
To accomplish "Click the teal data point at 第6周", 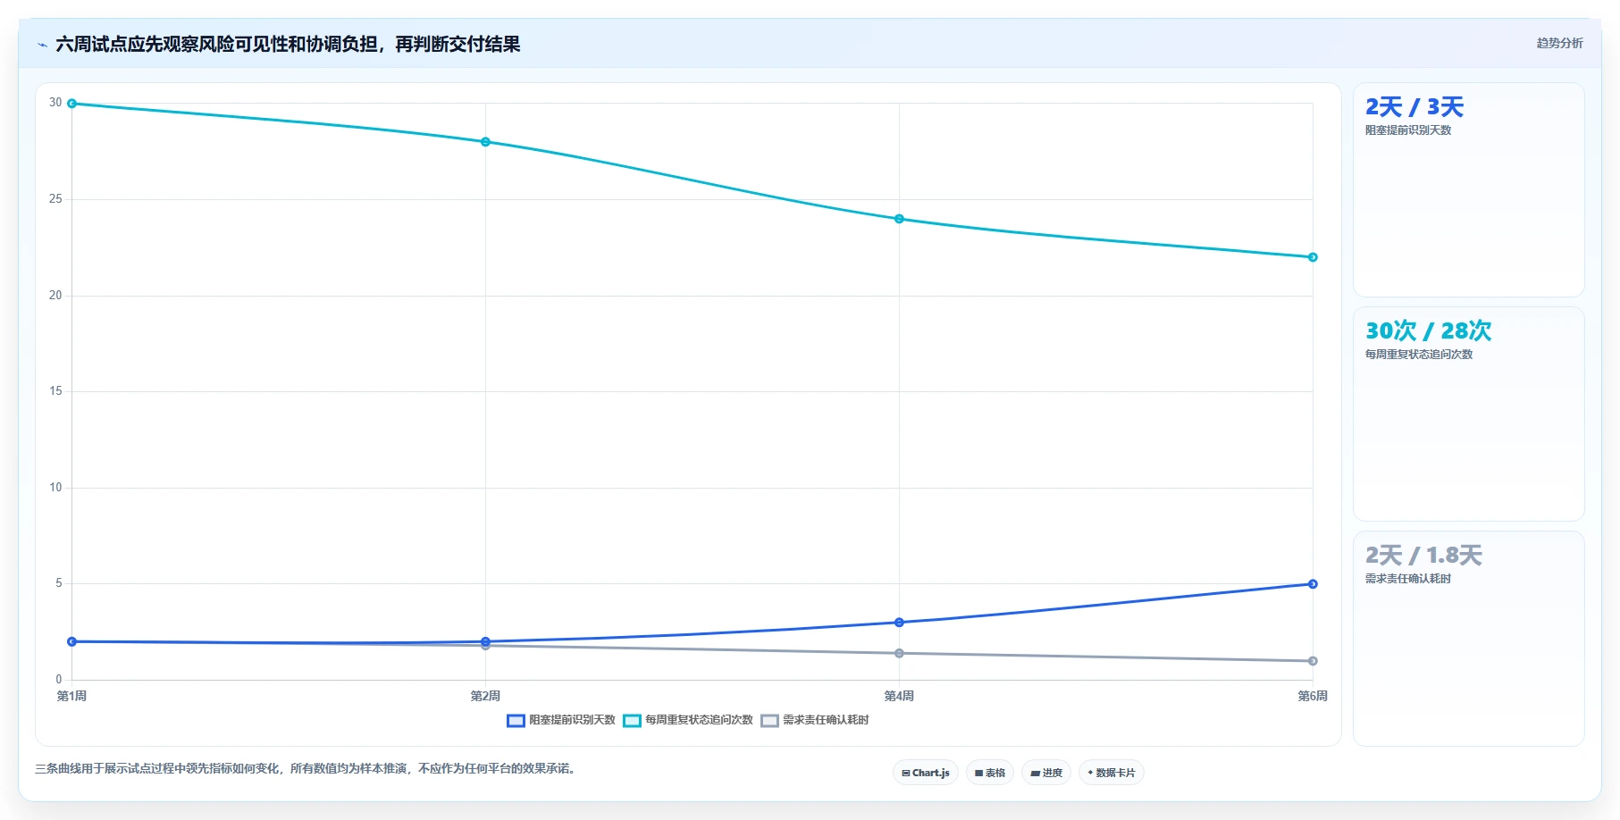I will tap(1313, 257).
